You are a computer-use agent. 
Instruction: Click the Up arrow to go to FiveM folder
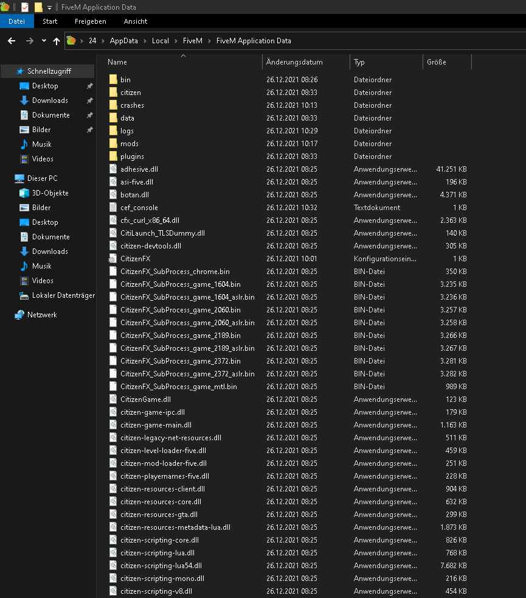click(57, 41)
